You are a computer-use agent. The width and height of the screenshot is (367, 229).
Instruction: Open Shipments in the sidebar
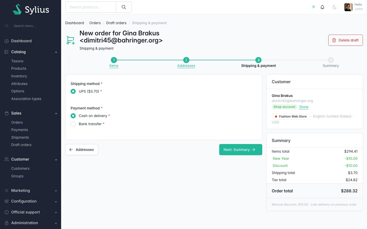click(x=20, y=137)
